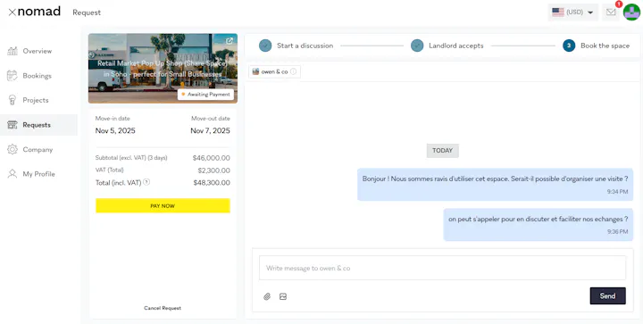Click the $48,300.00 total value
643x324 pixels.
pos(212,183)
